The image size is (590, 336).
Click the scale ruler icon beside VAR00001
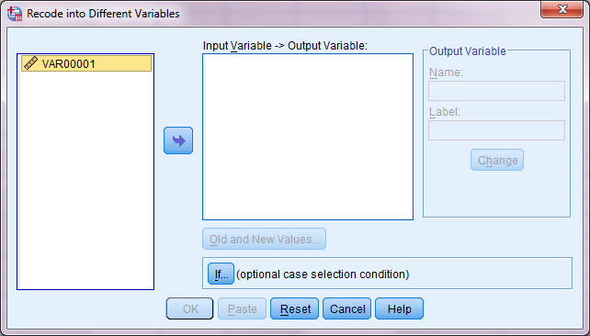tap(31, 63)
